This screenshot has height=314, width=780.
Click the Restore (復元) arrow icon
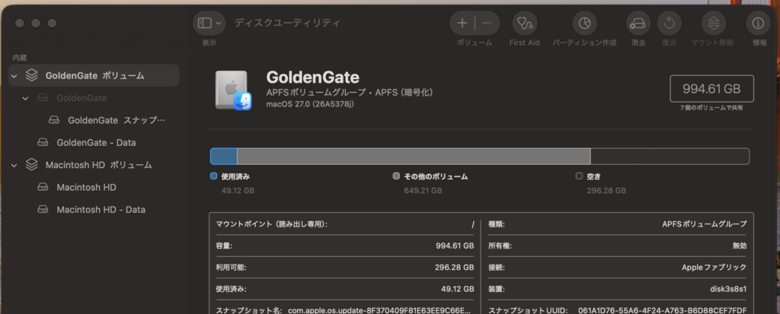(669, 23)
